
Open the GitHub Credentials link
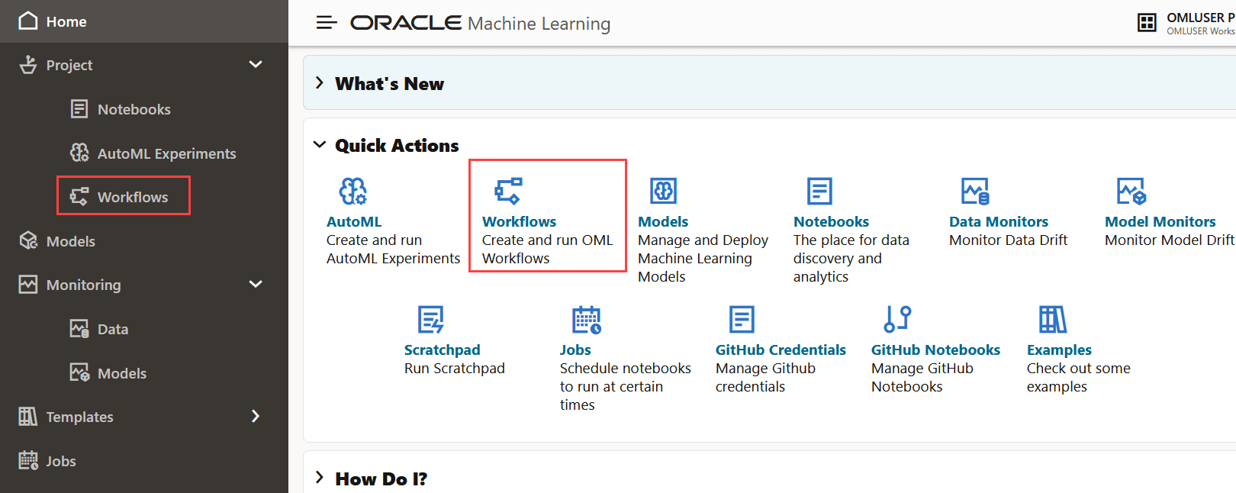tap(781, 350)
